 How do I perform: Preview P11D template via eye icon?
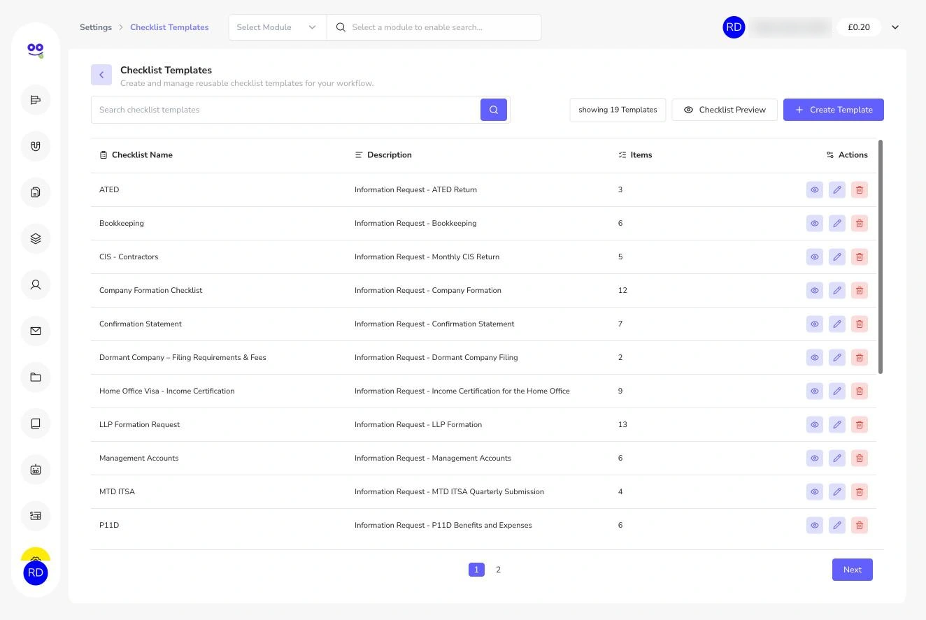tap(815, 525)
